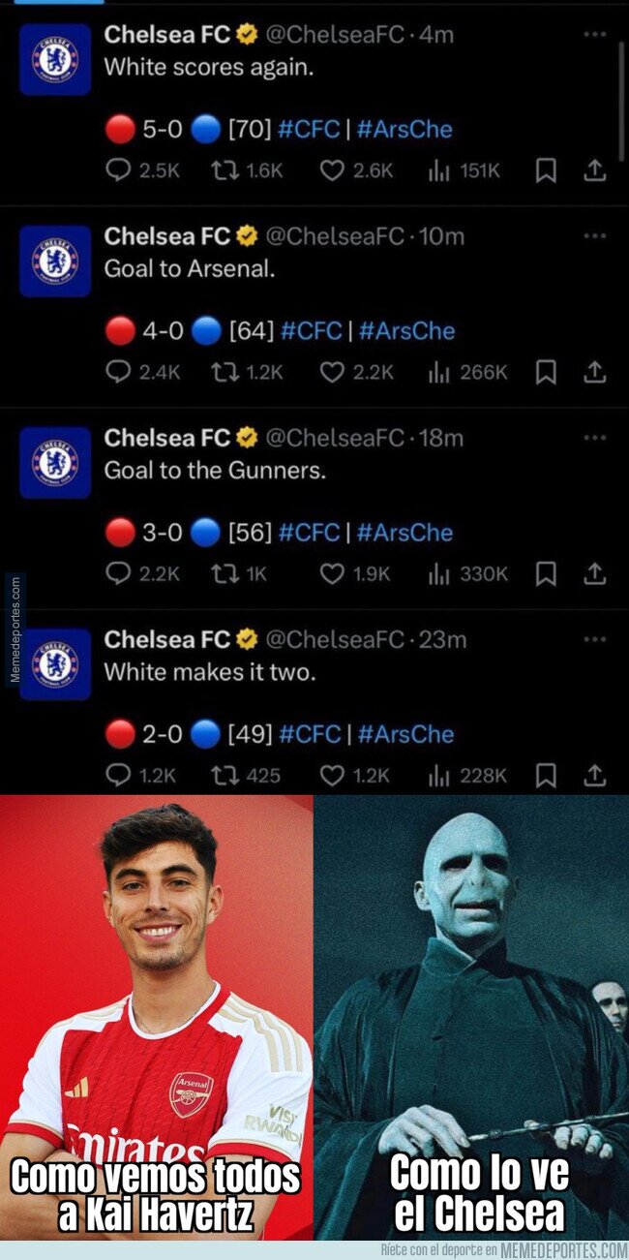Screen dimensions: 629x1260
Task: Like the "White makes it two" tweet
Action: tap(355, 775)
